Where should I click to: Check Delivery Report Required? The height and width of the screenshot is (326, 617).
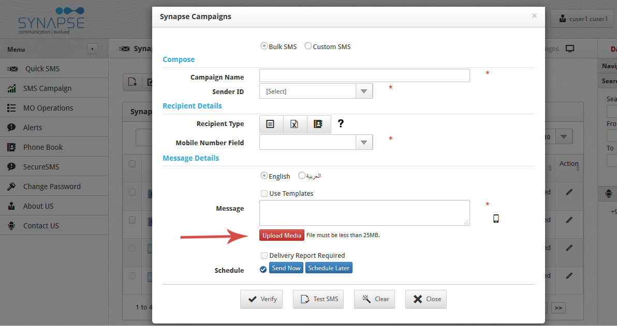click(265, 255)
